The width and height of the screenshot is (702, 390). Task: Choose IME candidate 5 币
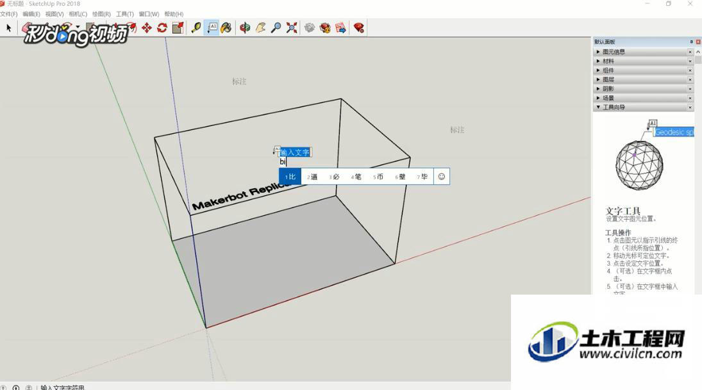point(378,177)
